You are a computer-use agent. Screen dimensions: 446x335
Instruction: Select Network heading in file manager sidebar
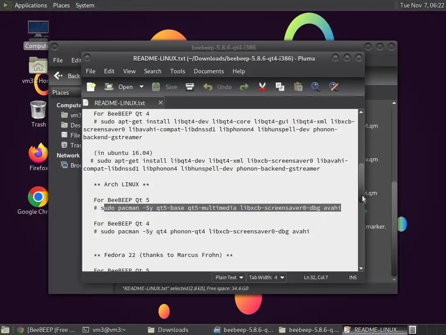pos(68,155)
